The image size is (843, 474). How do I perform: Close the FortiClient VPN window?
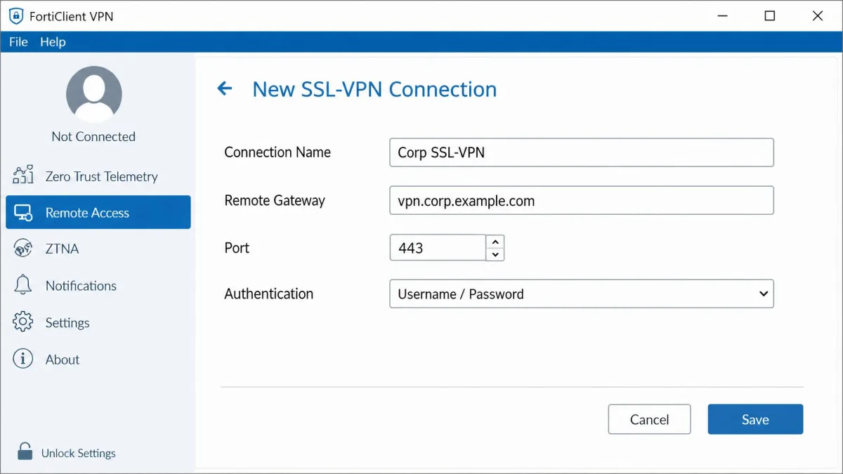[818, 15]
